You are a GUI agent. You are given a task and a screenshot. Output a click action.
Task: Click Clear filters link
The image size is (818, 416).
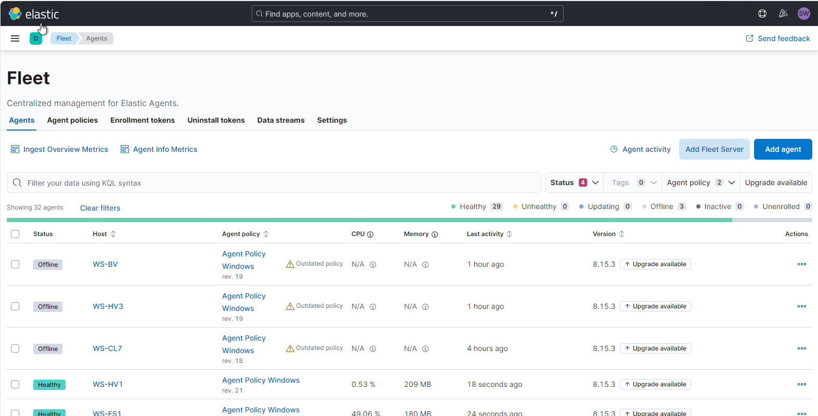[100, 208]
